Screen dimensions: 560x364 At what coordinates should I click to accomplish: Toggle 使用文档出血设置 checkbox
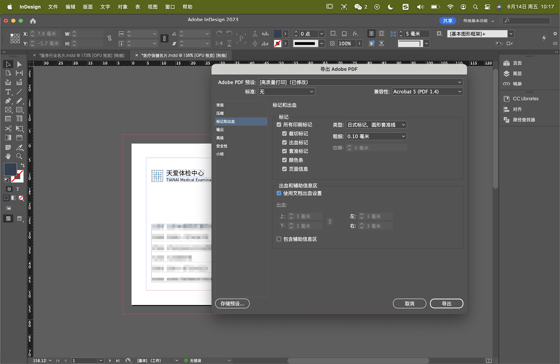coord(279,193)
